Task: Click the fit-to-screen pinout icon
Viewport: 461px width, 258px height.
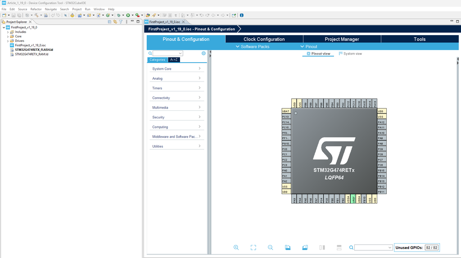Action: click(253, 247)
